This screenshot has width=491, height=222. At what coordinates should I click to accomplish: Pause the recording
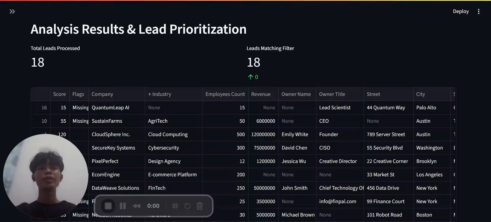[x=123, y=206]
